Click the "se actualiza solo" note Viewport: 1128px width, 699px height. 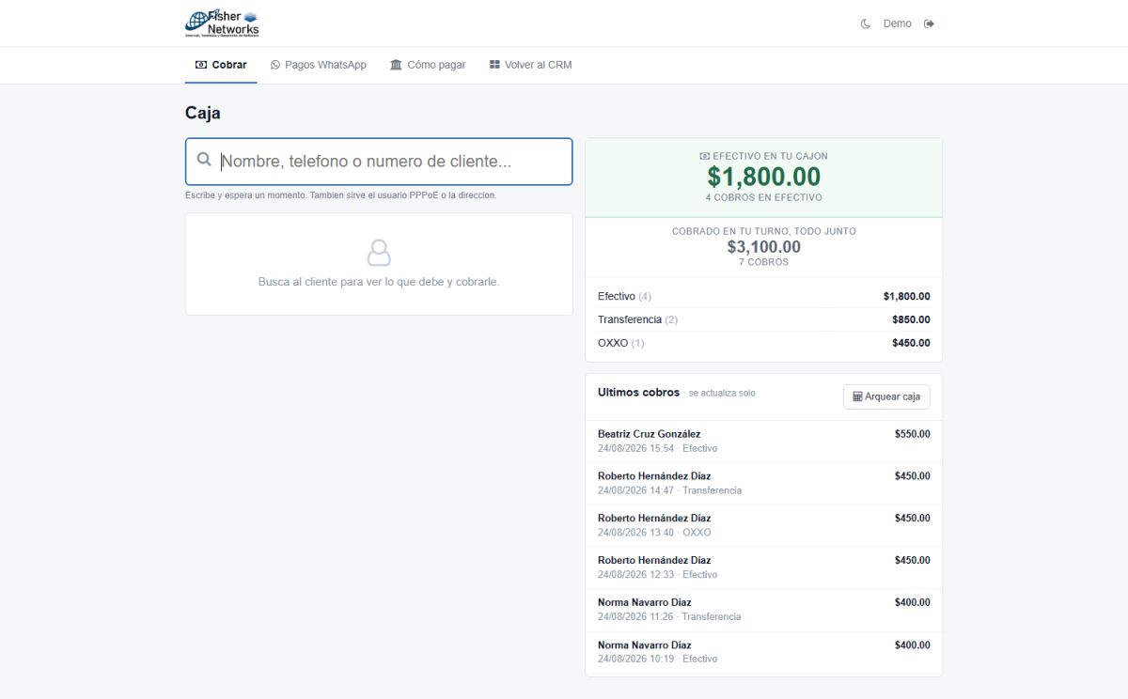click(x=721, y=393)
